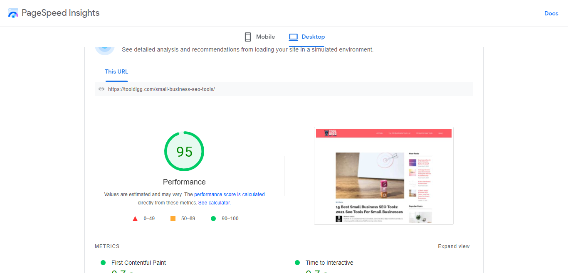Click the desktop monitor icon

tap(294, 37)
